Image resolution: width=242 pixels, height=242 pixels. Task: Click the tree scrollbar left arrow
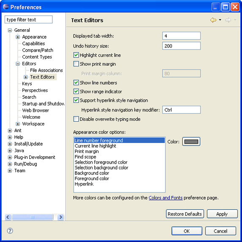tap(8, 217)
